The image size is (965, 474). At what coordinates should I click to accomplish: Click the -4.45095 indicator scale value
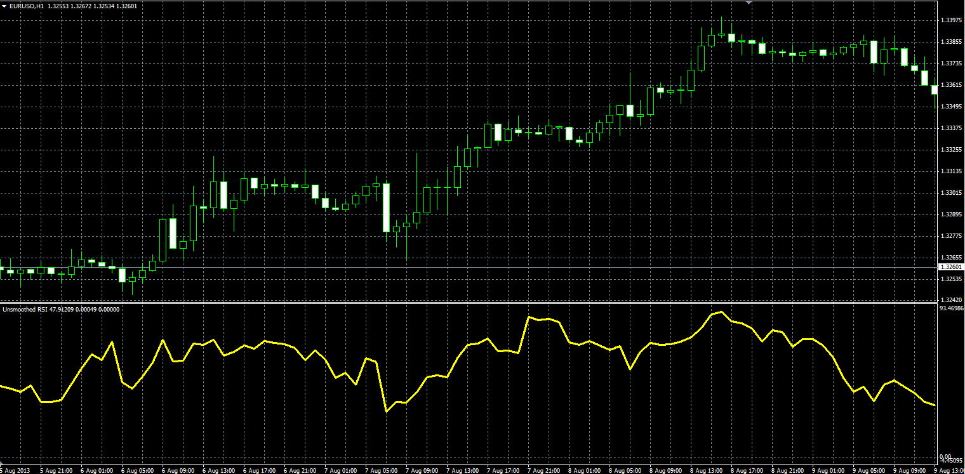[x=950, y=461]
